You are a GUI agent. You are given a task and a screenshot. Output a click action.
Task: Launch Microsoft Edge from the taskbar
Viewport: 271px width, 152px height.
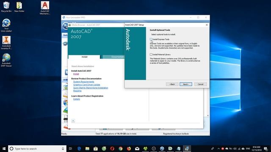[x=79, y=149]
